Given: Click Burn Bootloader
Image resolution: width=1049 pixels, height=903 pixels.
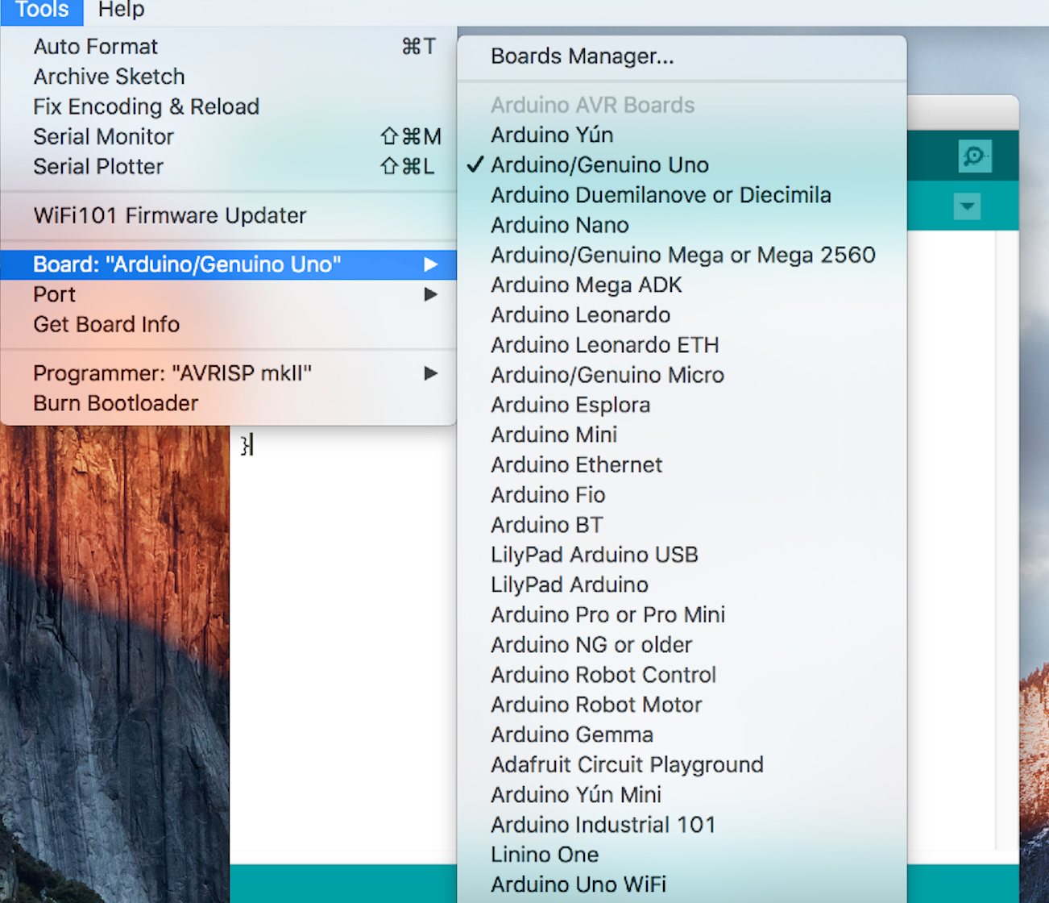Looking at the screenshot, I should pos(229,403).
